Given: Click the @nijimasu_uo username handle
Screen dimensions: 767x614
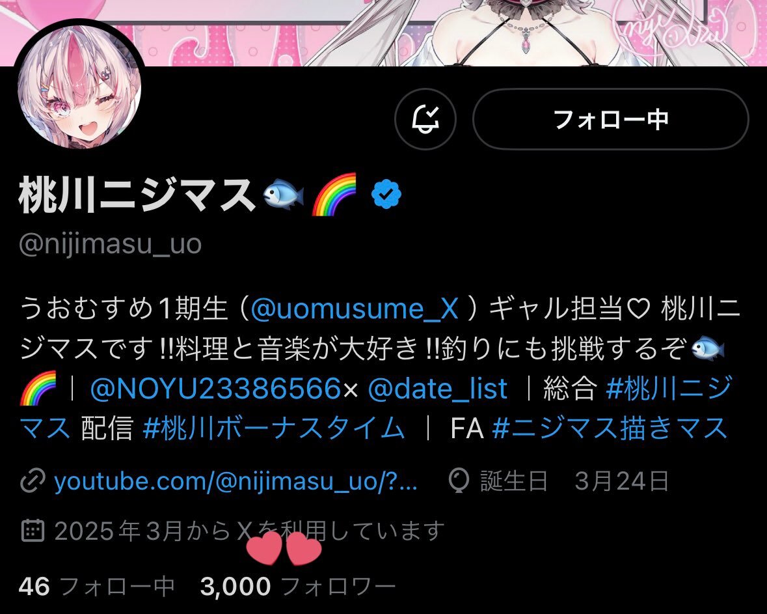Looking at the screenshot, I should click(110, 244).
